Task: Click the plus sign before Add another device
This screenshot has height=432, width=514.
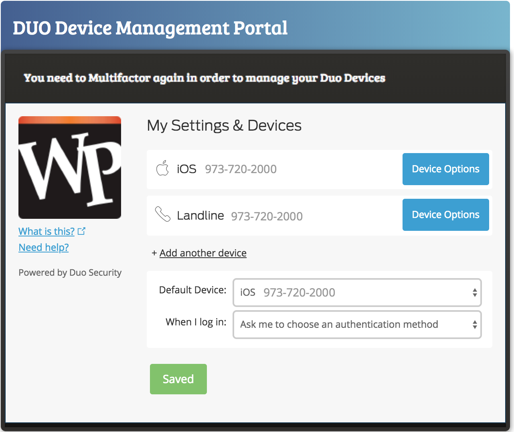Action: 154,253
